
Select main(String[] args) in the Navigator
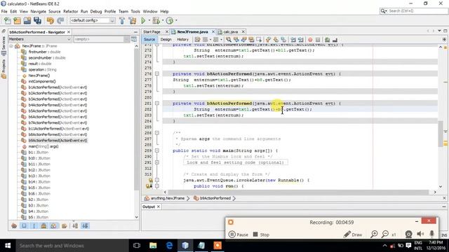[x=43, y=146]
